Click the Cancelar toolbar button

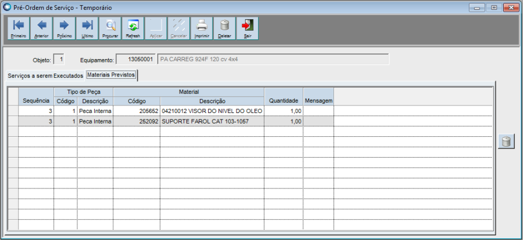[178, 28]
